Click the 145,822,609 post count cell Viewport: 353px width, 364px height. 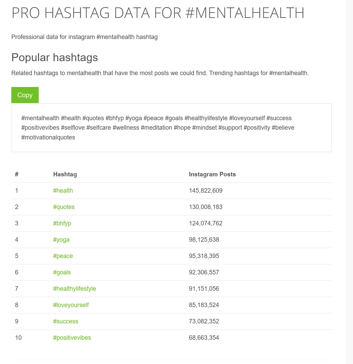206,191
